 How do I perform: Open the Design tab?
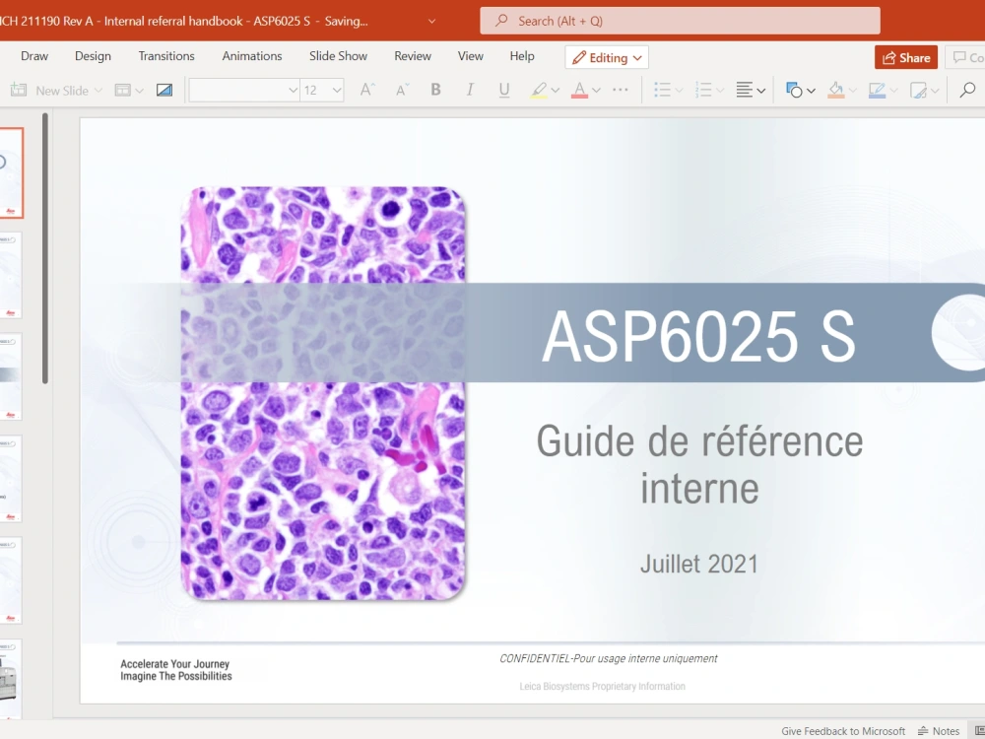coord(93,56)
